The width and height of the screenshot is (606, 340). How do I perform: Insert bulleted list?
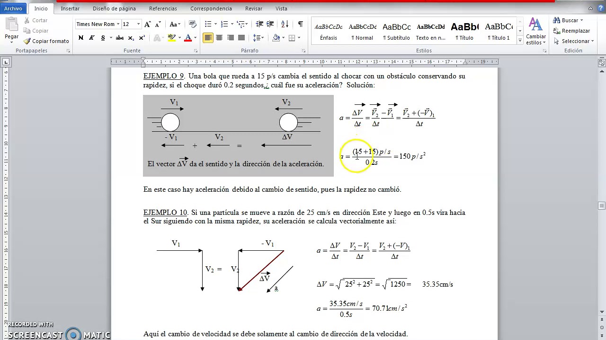pyautogui.click(x=208, y=24)
